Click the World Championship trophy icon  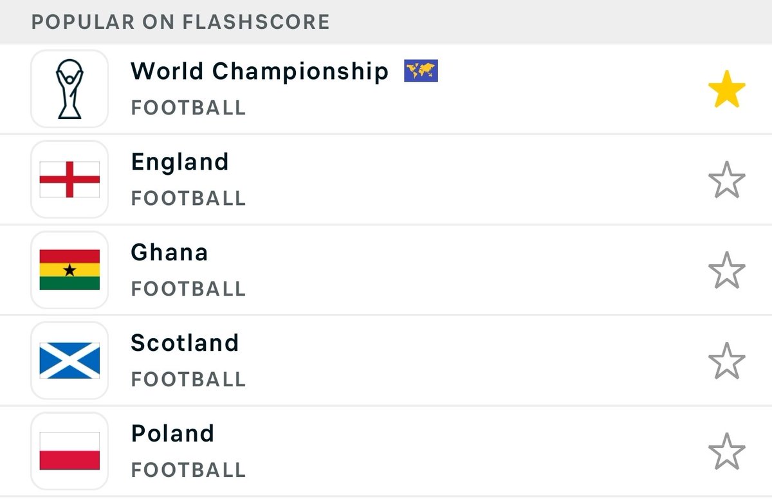pyautogui.click(x=69, y=89)
